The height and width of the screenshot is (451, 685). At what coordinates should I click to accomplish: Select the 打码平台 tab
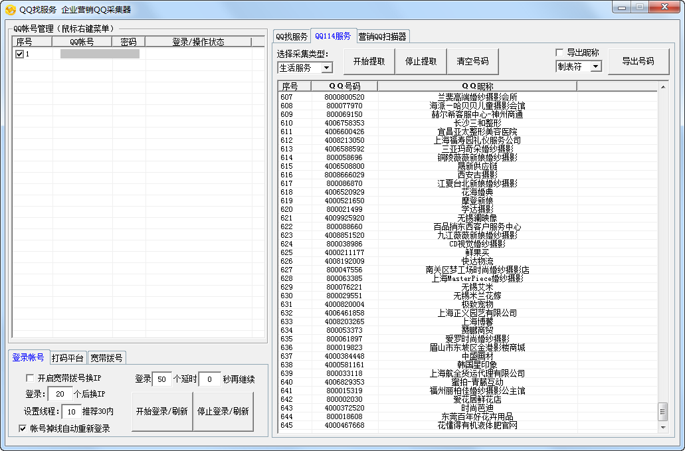click(x=68, y=358)
